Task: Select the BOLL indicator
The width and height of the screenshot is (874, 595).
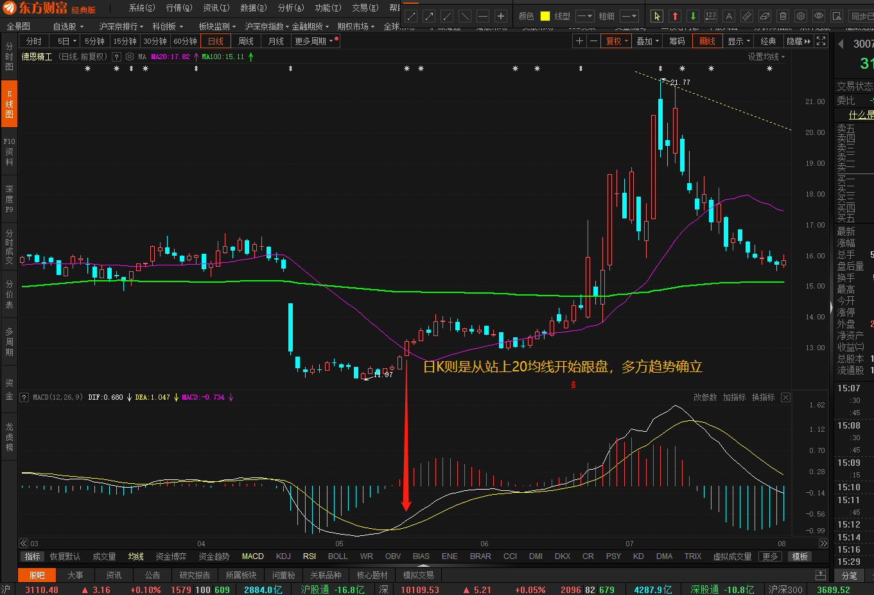Action: 338,556
